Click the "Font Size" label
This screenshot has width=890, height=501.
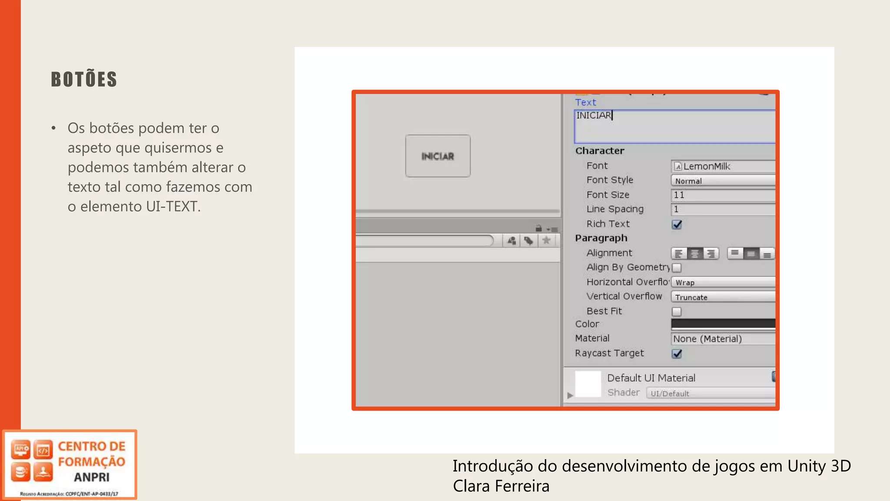coord(608,195)
